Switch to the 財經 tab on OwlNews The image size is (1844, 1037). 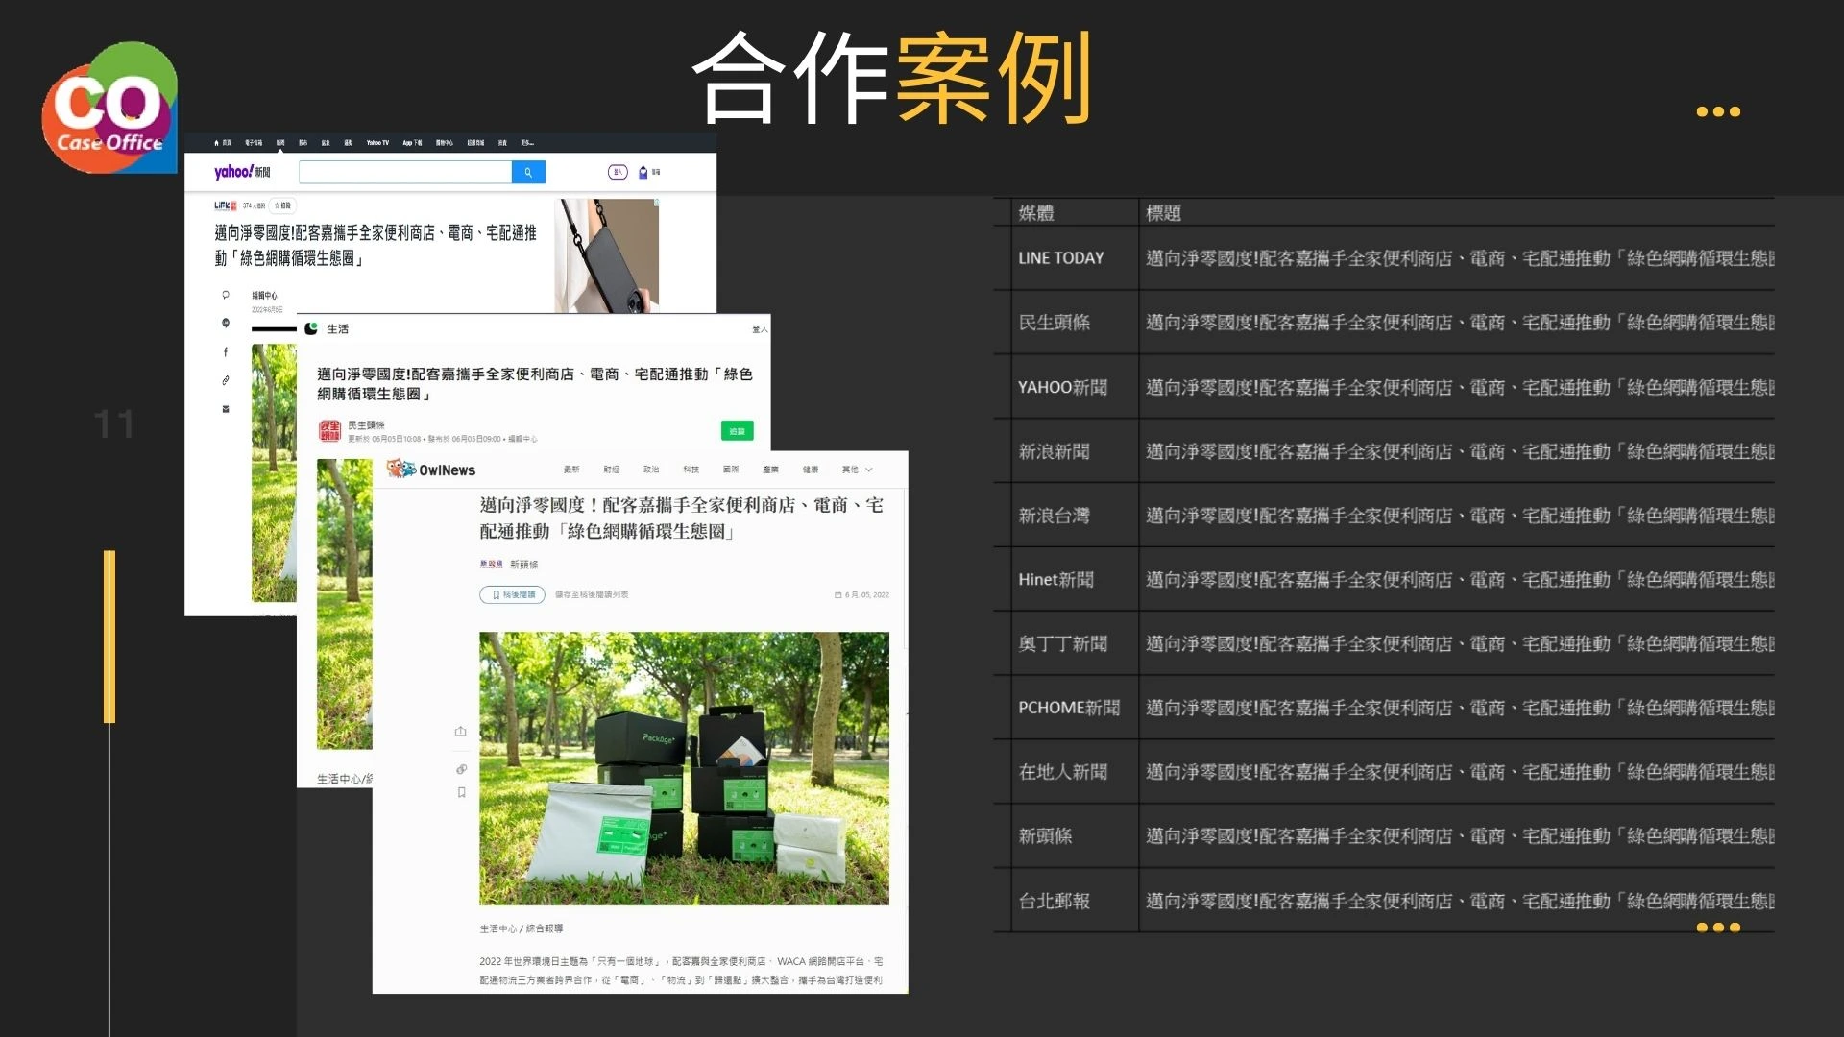tap(611, 470)
